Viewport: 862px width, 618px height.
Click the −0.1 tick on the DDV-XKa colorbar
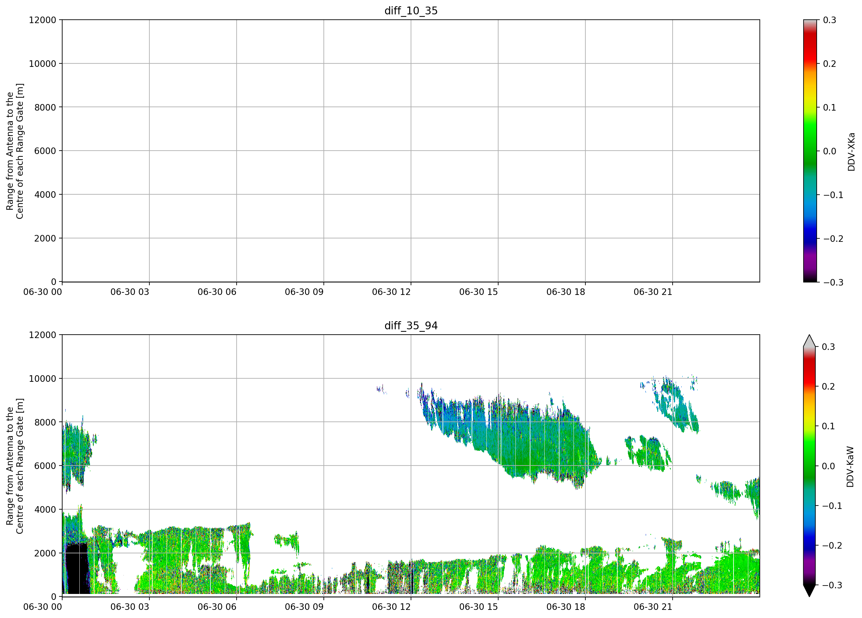[x=833, y=194]
